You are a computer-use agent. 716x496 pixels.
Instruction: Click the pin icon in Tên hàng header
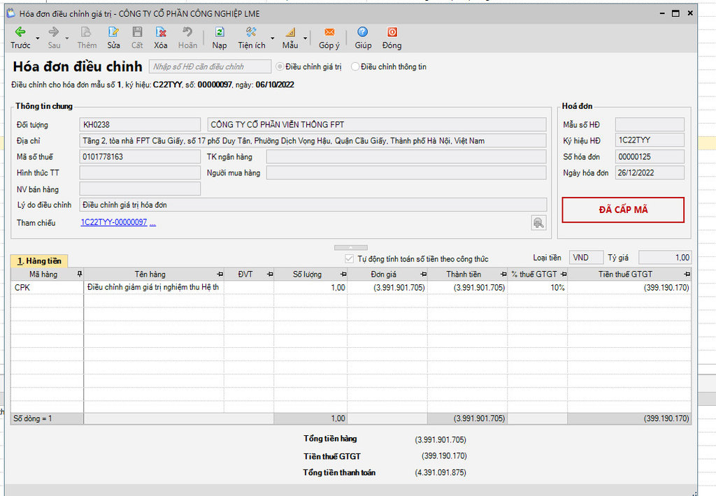coord(220,275)
